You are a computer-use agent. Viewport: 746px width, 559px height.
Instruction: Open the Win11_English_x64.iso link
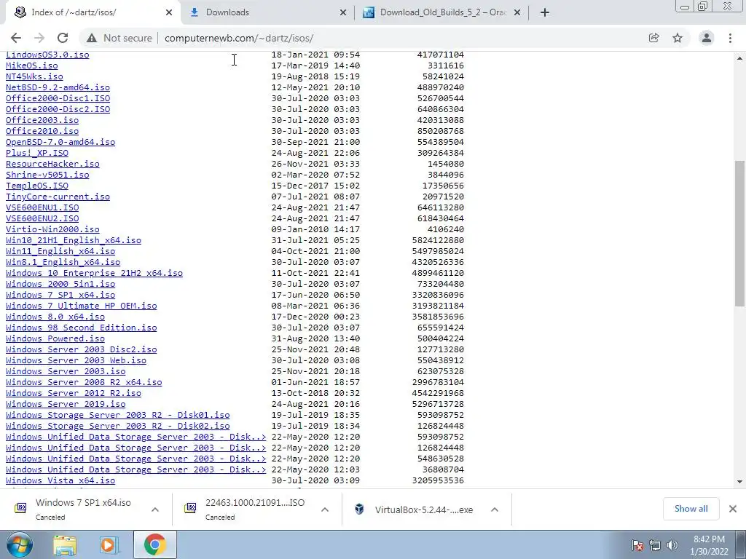pos(60,251)
